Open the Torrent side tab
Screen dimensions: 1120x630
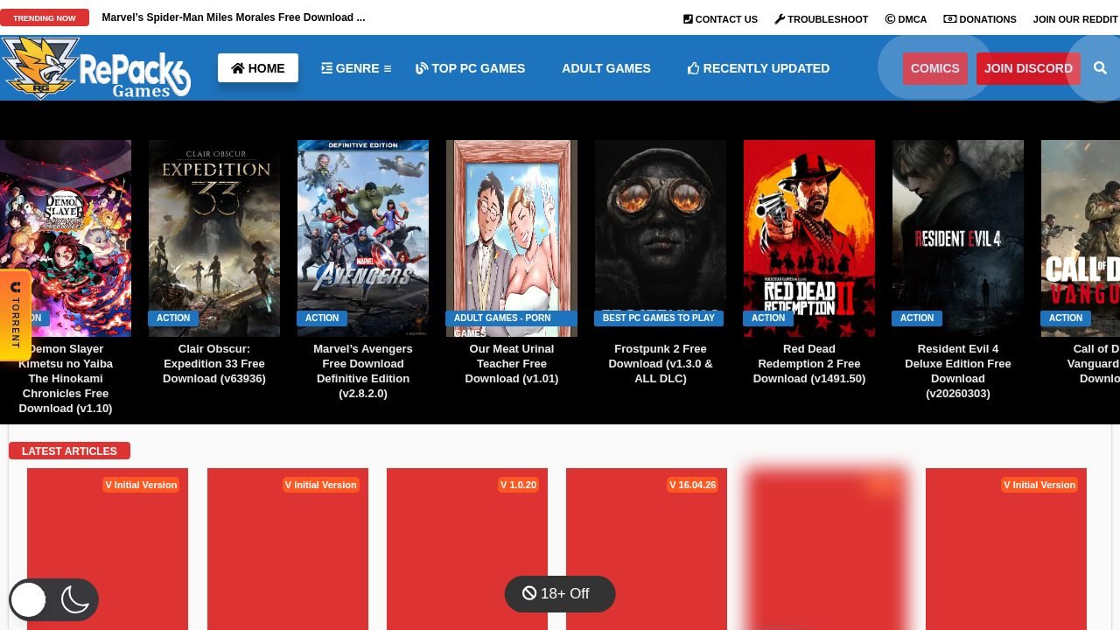pos(16,315)
